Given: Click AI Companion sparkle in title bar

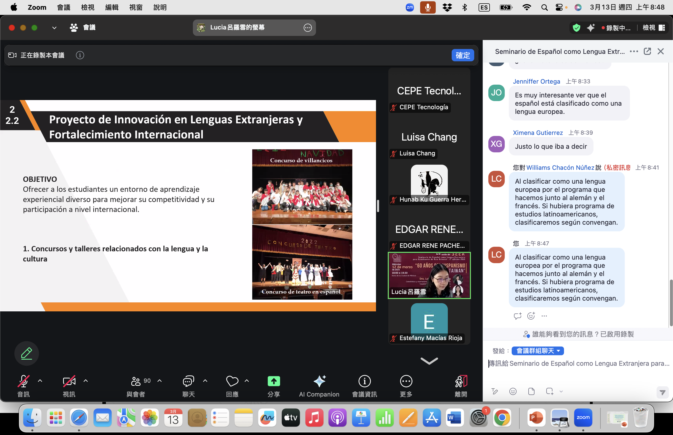Looking at the screenshot, I should (590, 28).
